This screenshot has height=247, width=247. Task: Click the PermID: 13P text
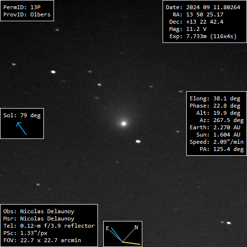tap(22, 7)
